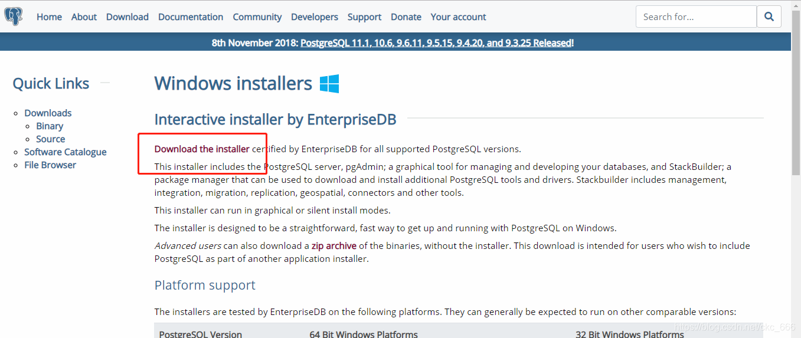The image size is (801, 338).
Task: Open File Browser quick link
Action: point(50,165)
